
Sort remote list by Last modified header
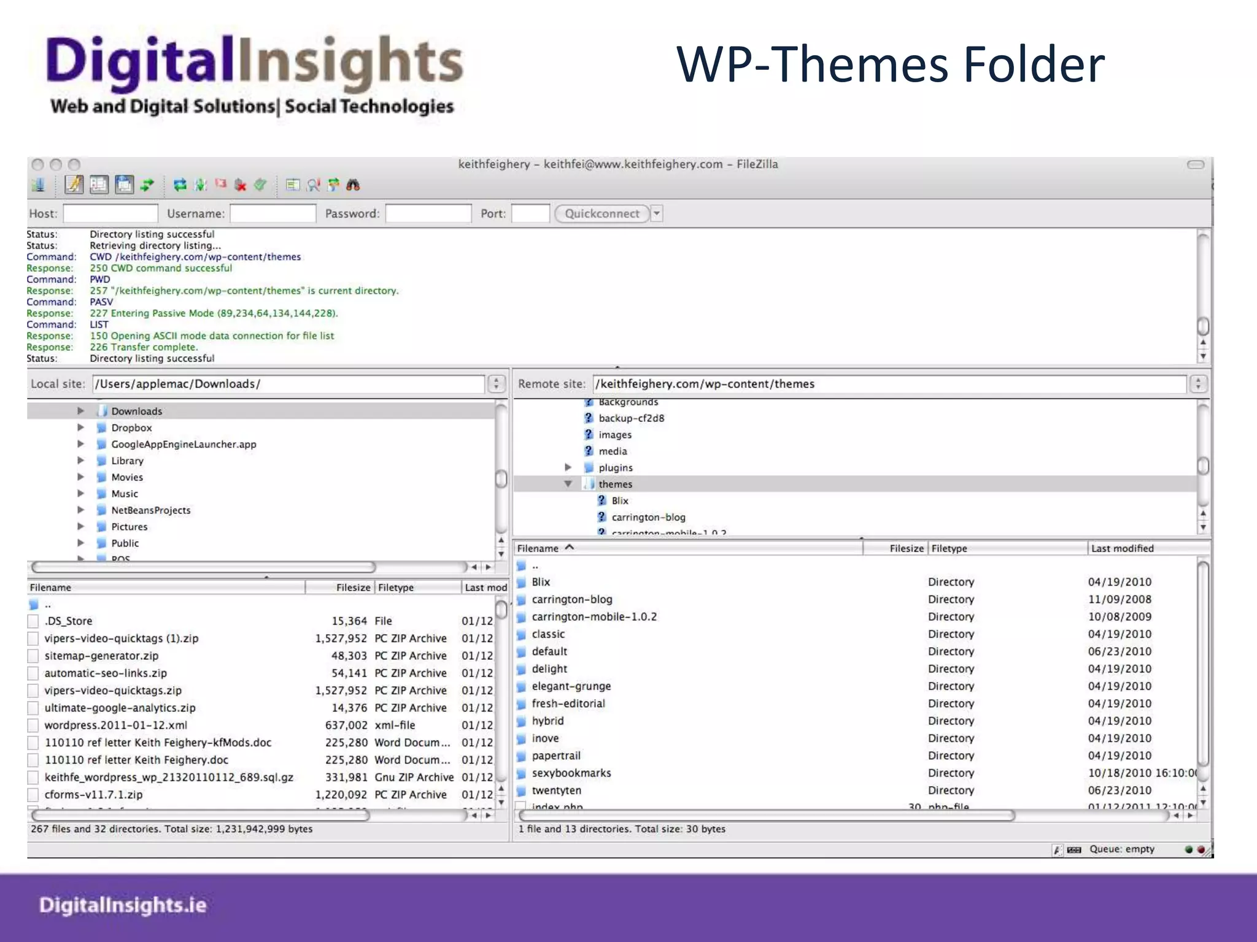1148,548
